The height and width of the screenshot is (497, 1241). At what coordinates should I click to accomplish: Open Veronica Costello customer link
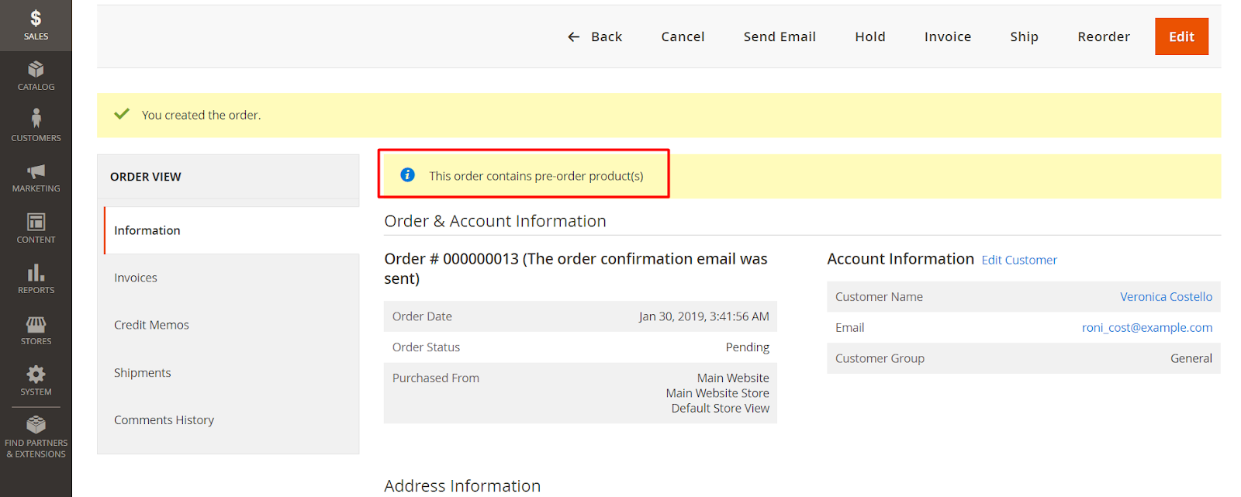click(x=1166, y=297)
